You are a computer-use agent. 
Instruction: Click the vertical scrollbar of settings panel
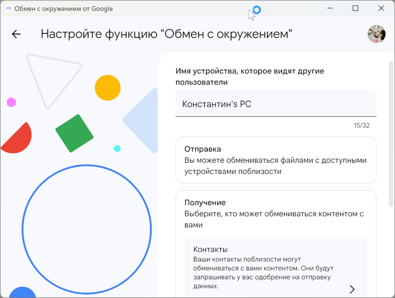[x=391, y=133]
